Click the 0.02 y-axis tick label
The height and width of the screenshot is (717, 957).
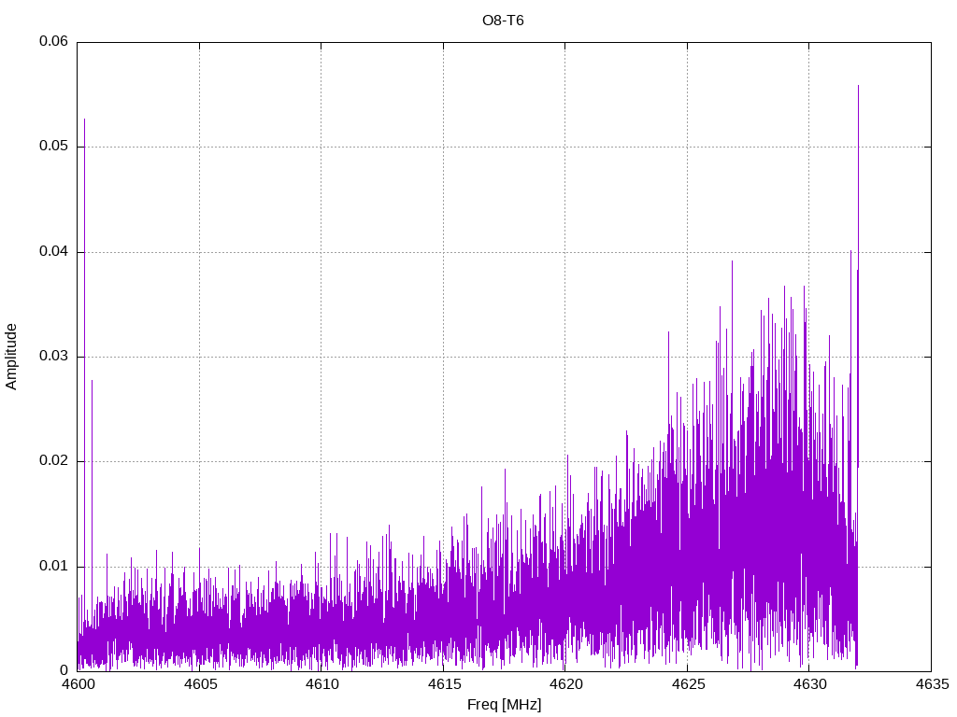[53, 461]
